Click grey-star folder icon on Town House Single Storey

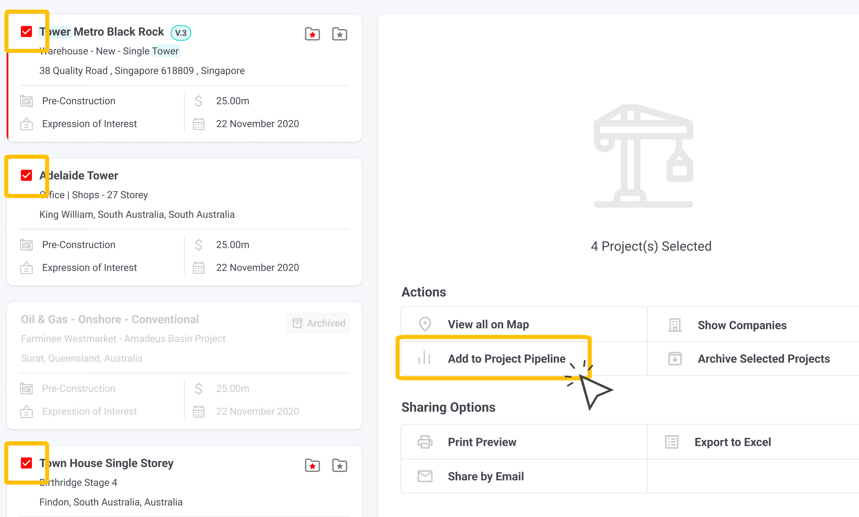pyautogui.click(x=340, y=465)
